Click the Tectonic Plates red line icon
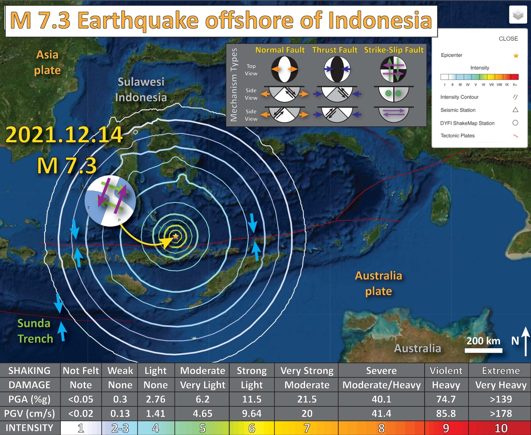Screen dimensions: 531x435 (515, 136)
